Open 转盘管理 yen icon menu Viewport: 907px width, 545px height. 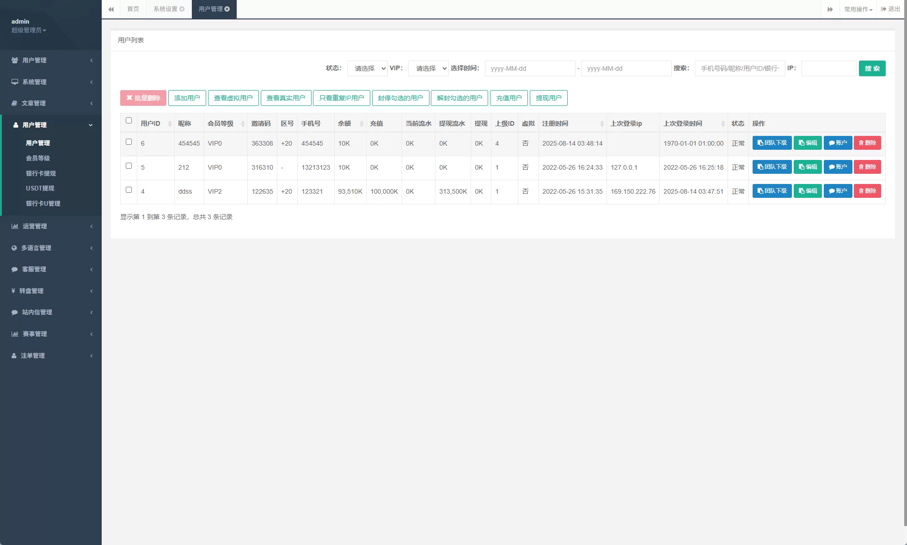pyautogui.click(x=13, y=291)
